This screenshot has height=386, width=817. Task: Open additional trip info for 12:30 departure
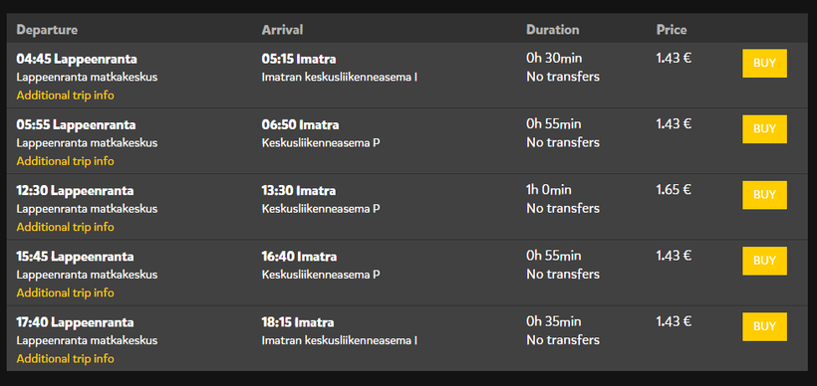pyautogui.click(x=65, y=227)
